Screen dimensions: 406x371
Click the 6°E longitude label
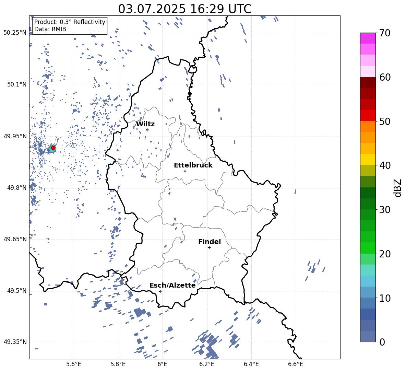coord(162,364)
